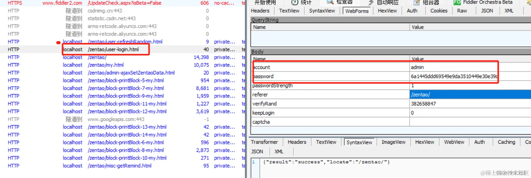
Task: Open the request JSON tab
Action: click(487, 11)
